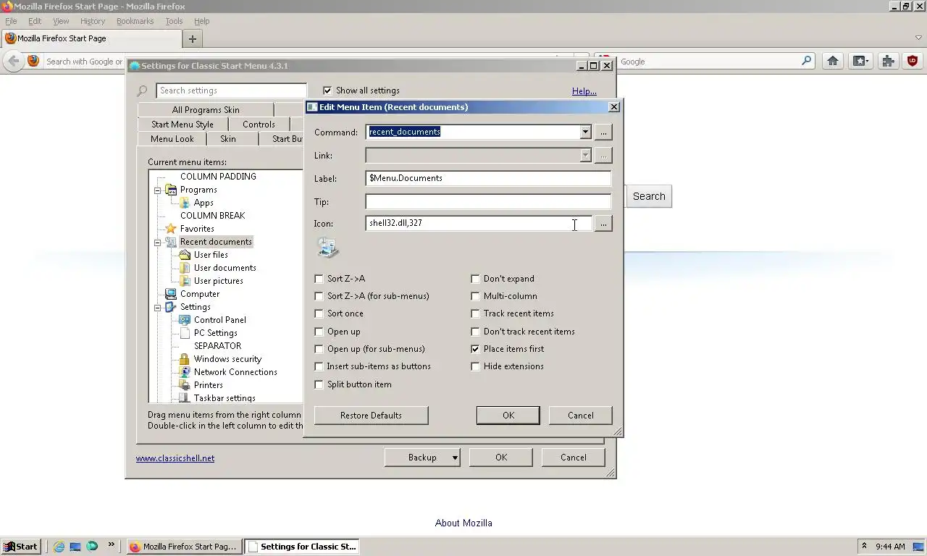Toggle the Open up checkbox
The image size is (927, 556).
319,332
